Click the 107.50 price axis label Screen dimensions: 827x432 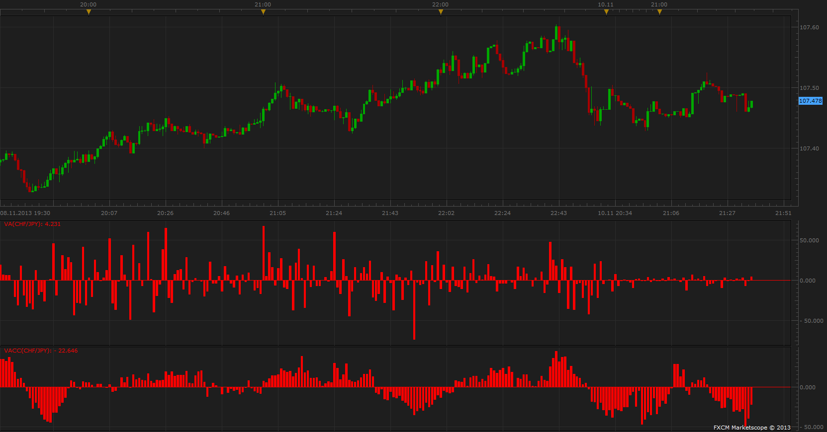tap(809, 88)
